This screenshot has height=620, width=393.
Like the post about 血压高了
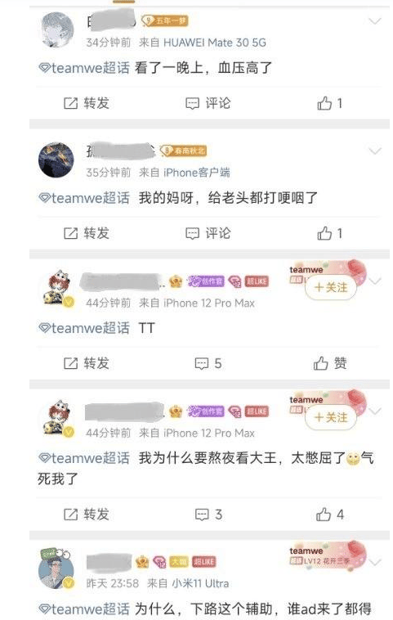pos(329,103)
